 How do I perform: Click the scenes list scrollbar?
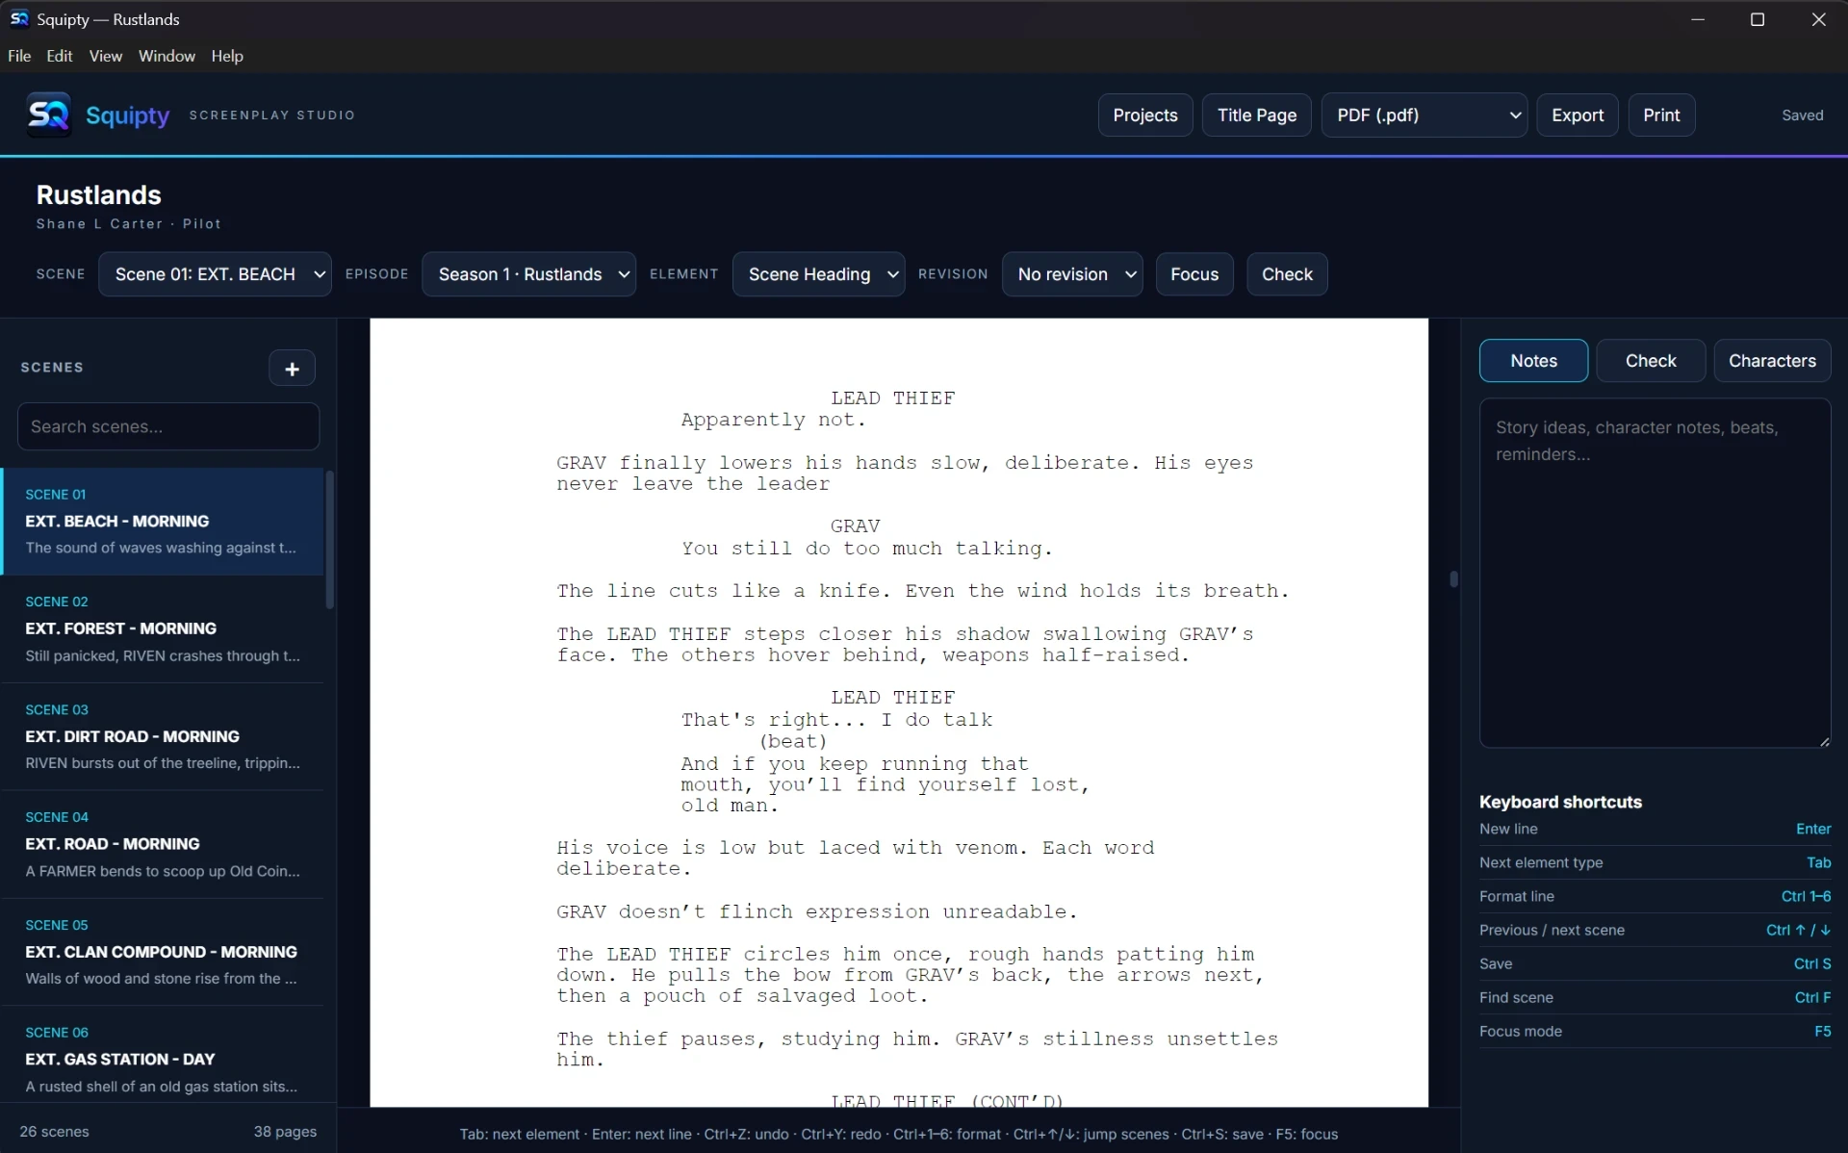(x=330, y=539)
